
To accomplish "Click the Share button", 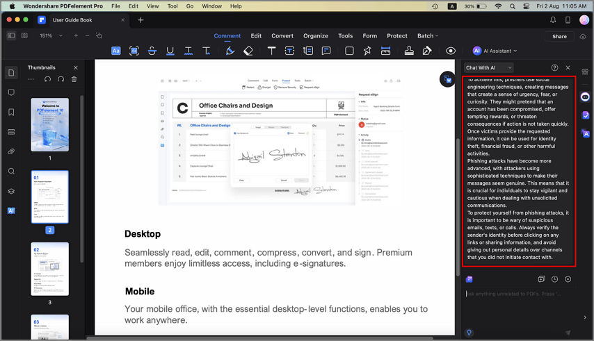I will (x=559, y=36).
